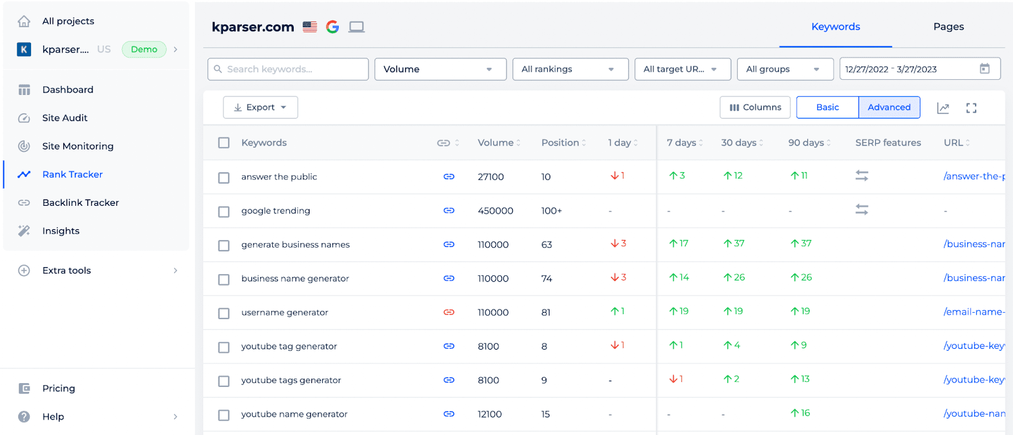
Task: Open the All target URLs dropdown
Action: tap(683, 69)
